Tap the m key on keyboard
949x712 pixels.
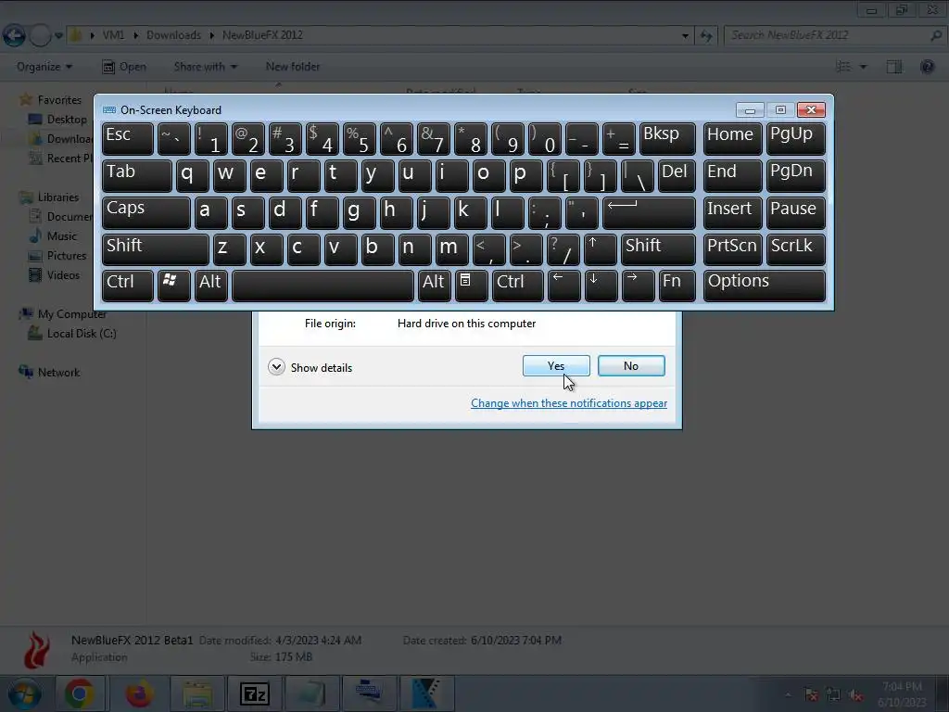pos(451,250)
